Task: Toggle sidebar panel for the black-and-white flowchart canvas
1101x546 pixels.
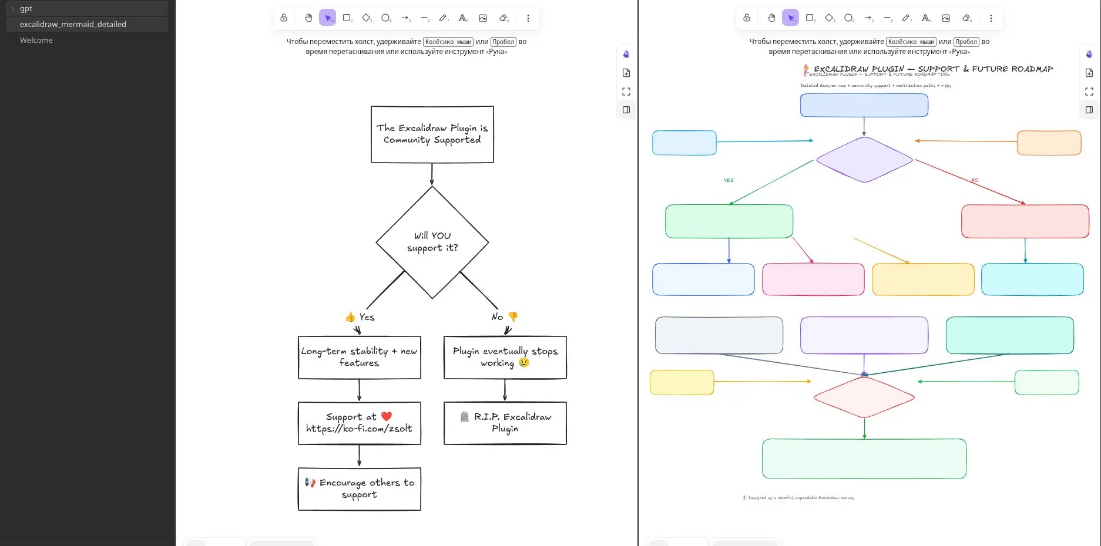Action: click(x=626, y=110)
